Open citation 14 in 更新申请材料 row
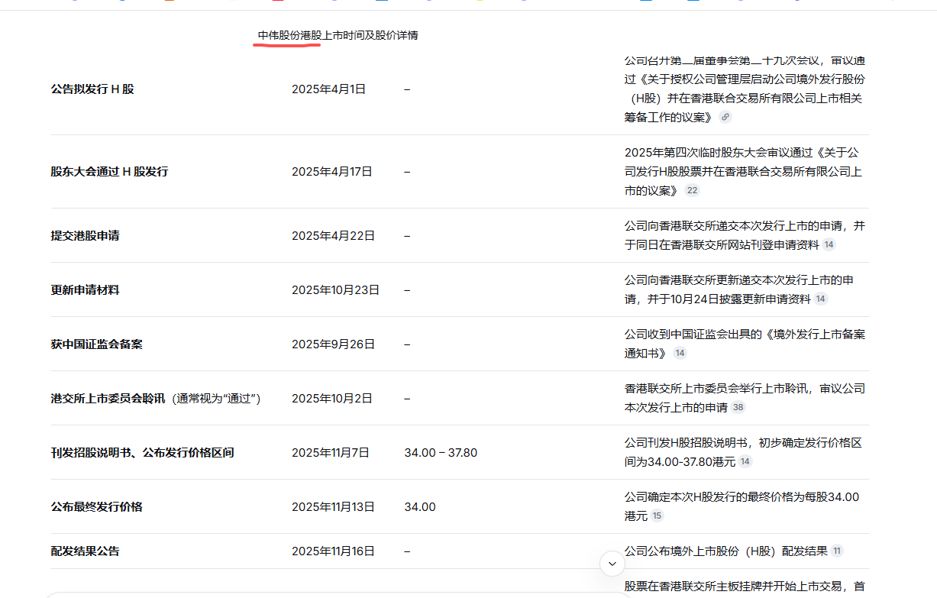This screenshot has width=937, height=598. click(x=820, y=299)
